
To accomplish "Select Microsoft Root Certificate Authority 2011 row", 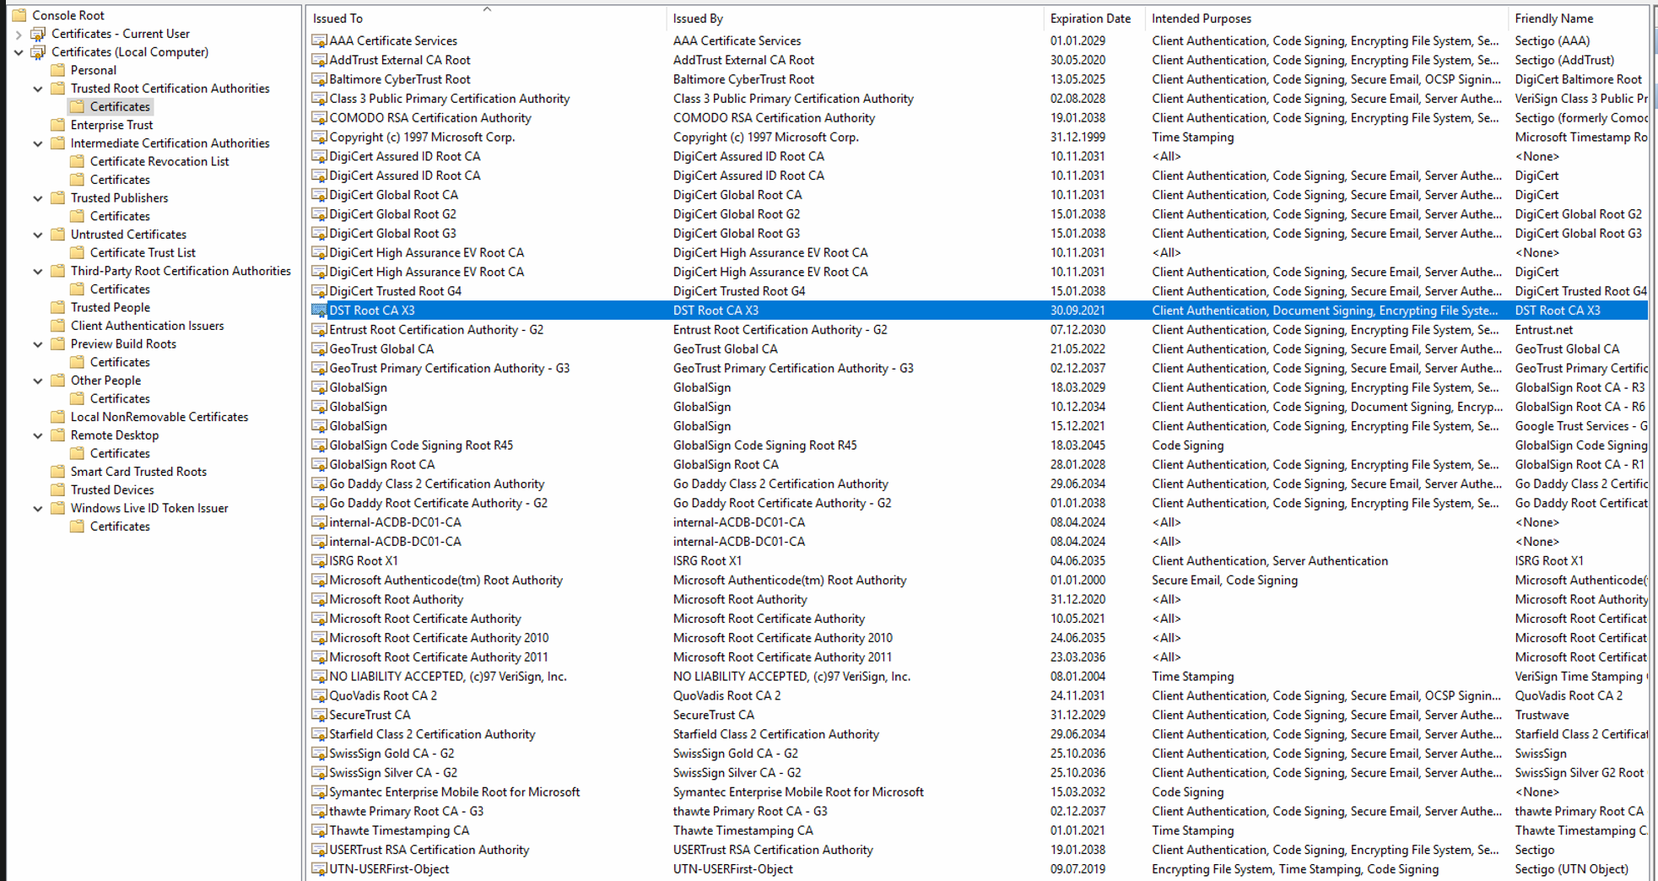I will coord(979,657).
